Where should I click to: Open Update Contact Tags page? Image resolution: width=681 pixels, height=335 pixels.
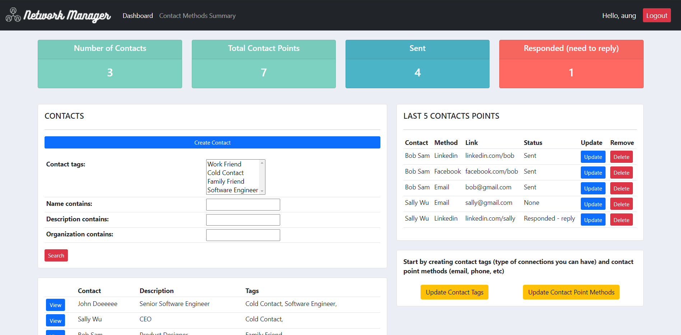pos(454,292)
